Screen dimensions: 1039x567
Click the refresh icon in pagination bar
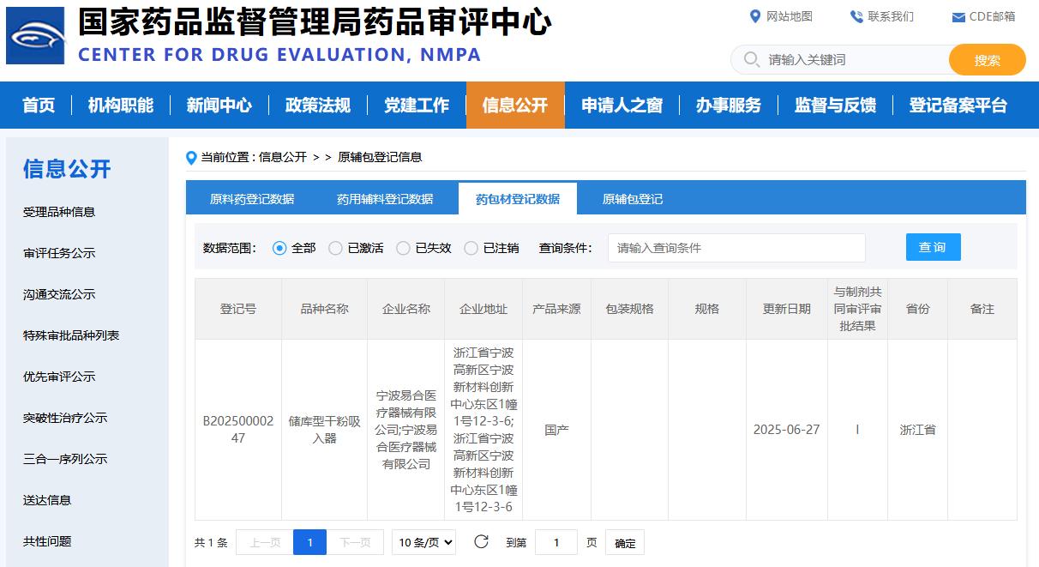pos(481,541)
